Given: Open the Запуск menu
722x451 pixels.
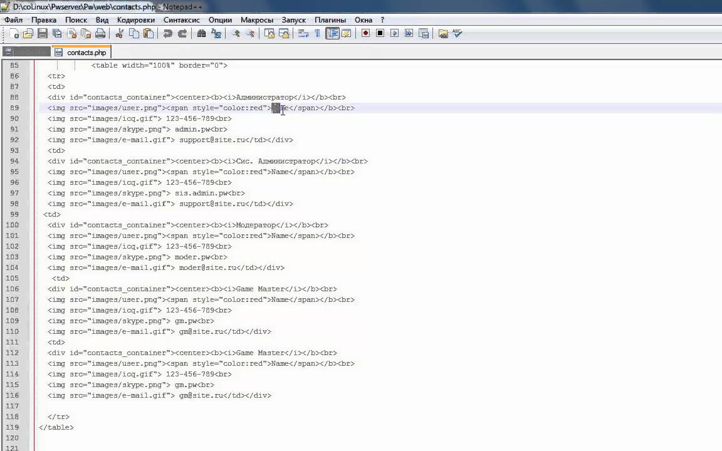Looking at the screenshot, I should click(294, 20).
